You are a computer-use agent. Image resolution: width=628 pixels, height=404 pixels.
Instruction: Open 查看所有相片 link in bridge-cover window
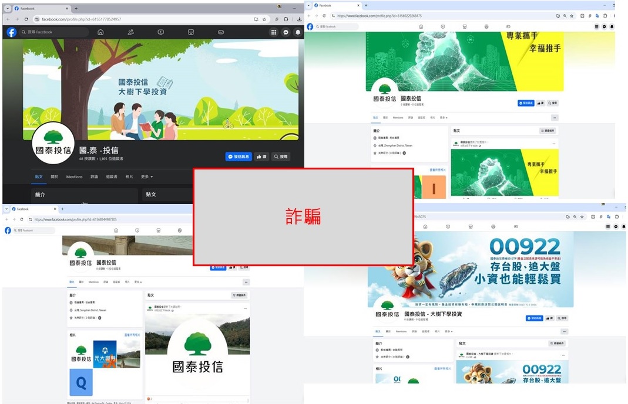pos(132,335)
